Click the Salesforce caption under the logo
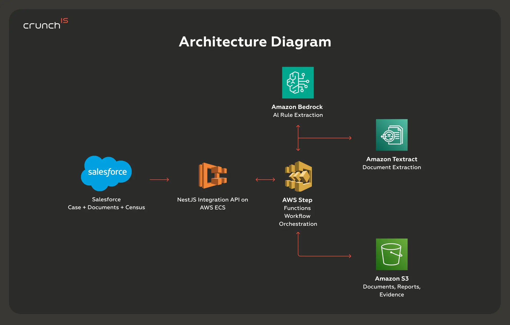Viewport: 510px width, 325px height. (x=106, y=199)
